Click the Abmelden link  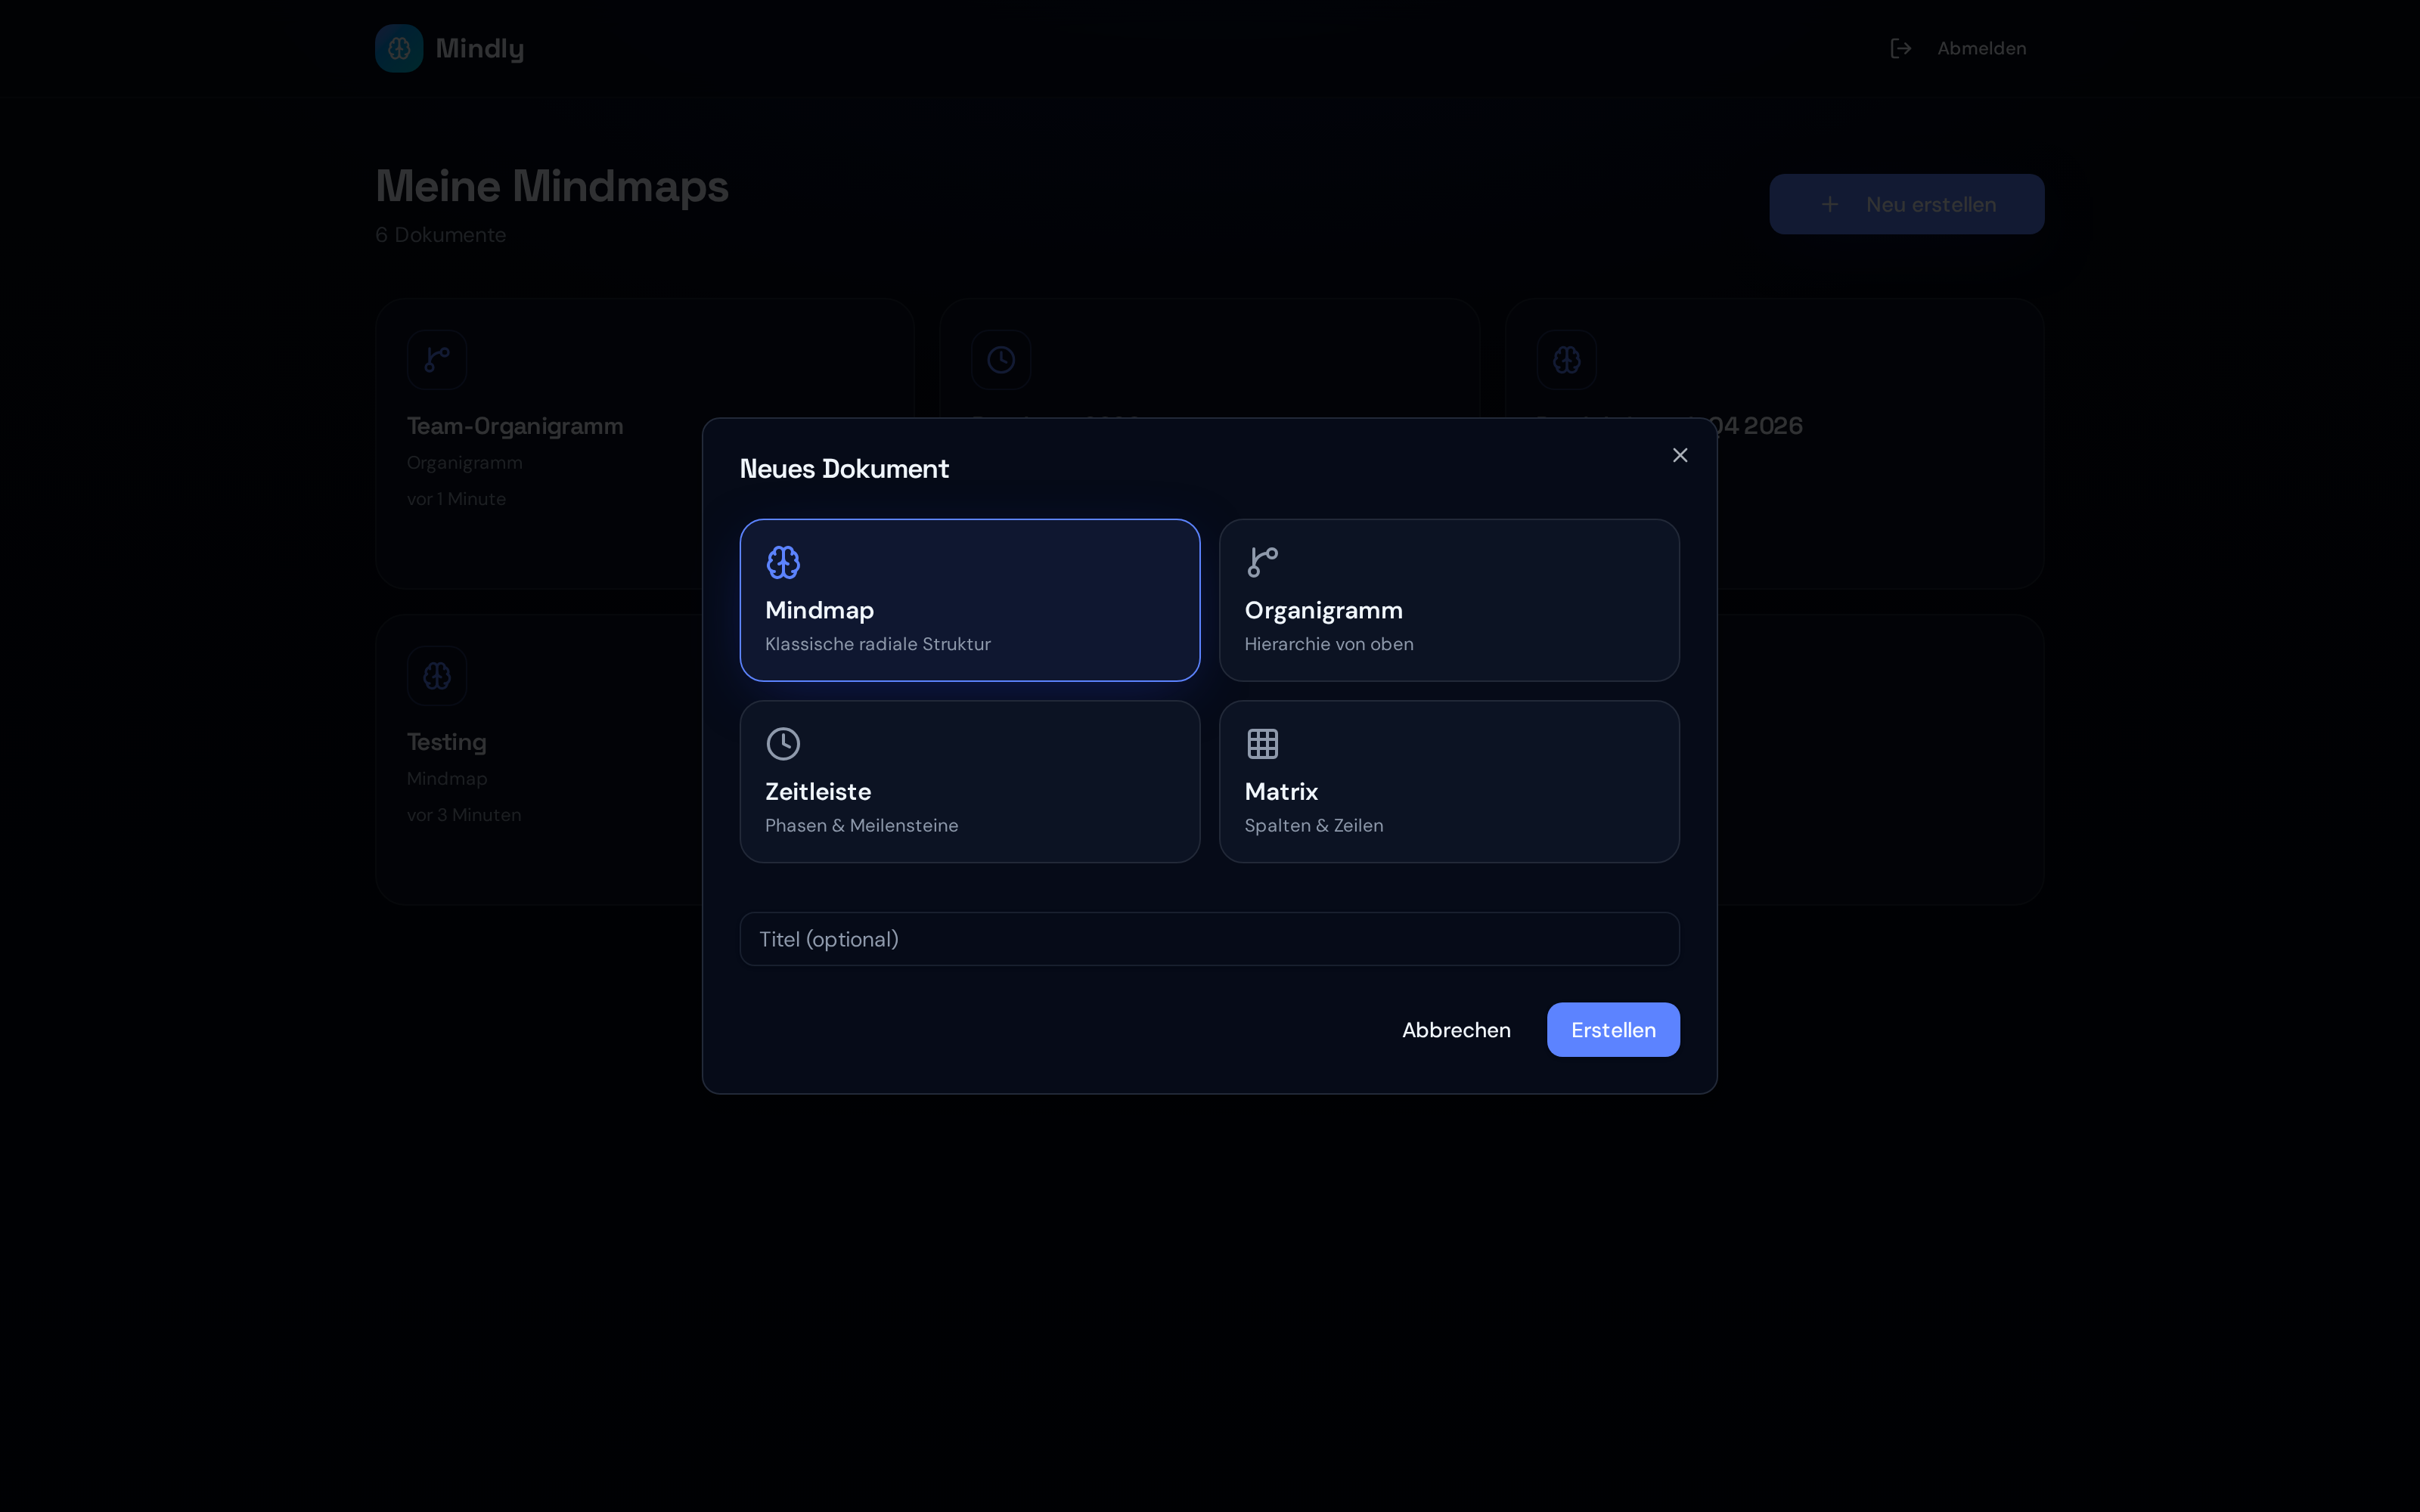[1981, 48]
